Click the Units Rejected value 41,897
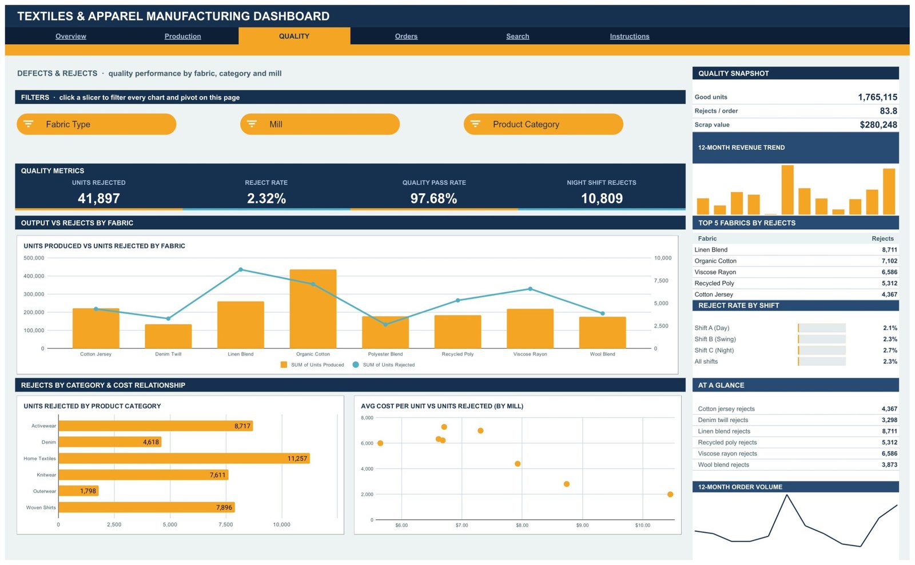The height and width of the screenshot is (565, 915). pyautogui.click(x=99, y=198)
